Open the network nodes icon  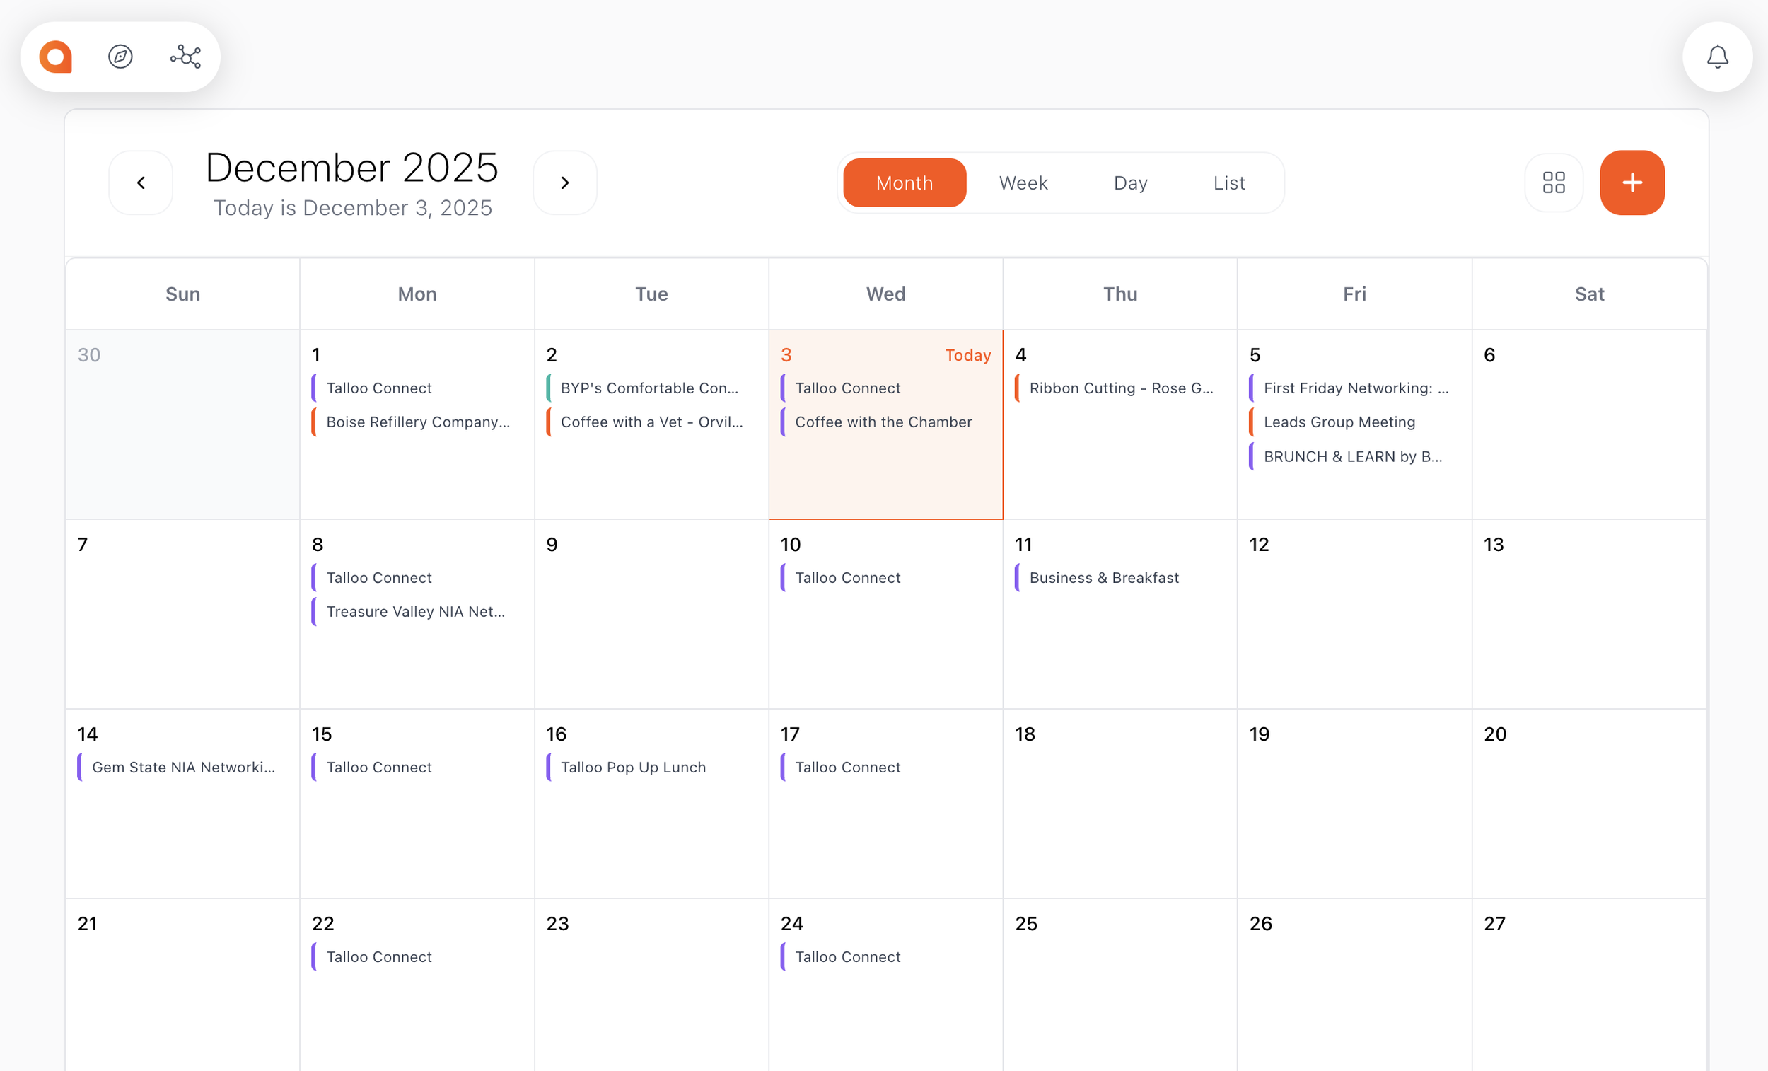tap(185, 57)
